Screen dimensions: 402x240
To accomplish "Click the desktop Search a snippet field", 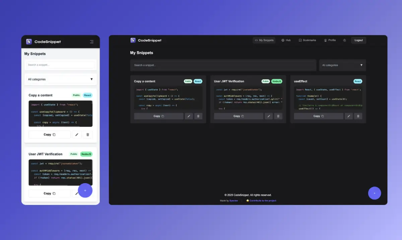I will (223, 65).
